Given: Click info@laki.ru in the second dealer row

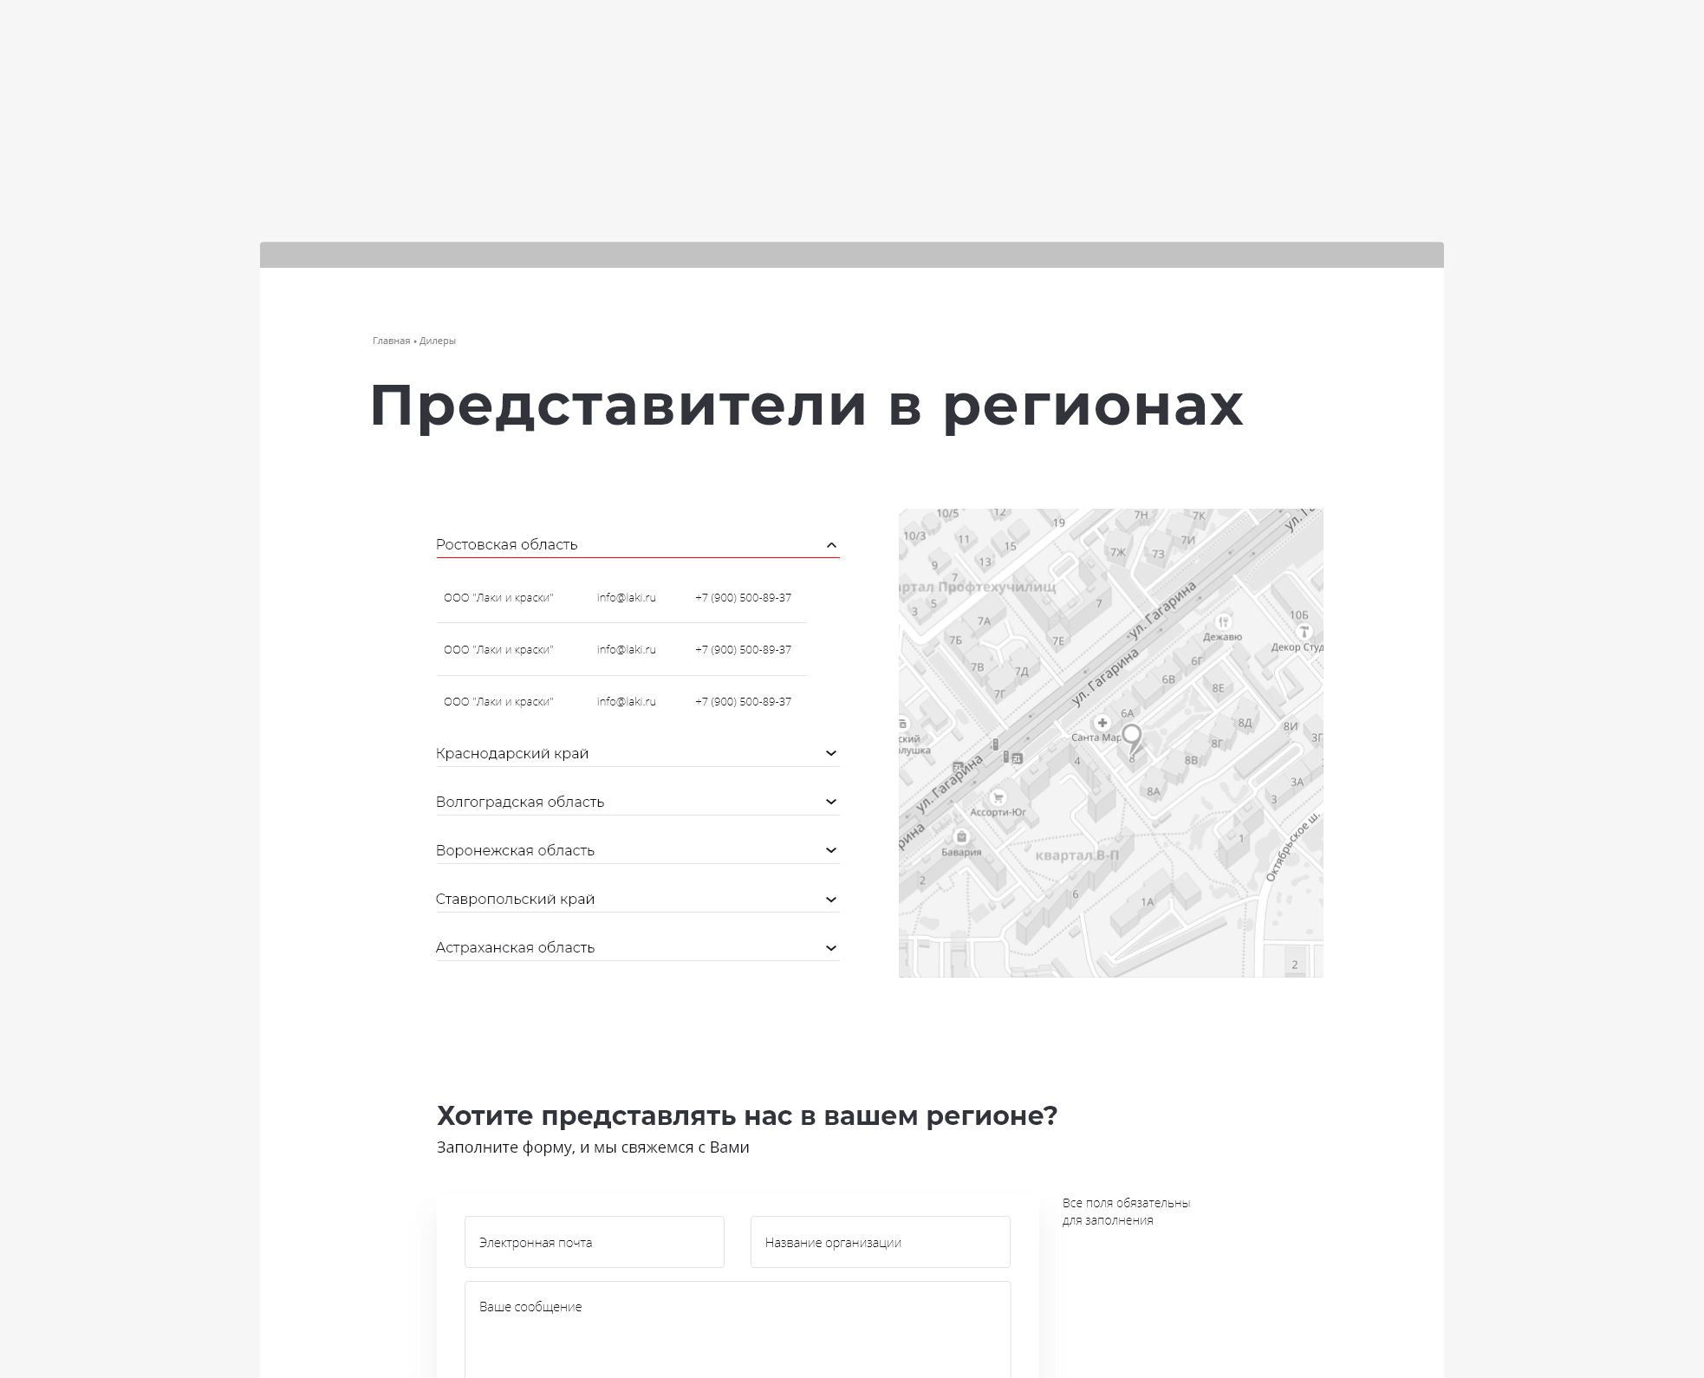Looking at the screenshot, I should [x=627, y=650].
